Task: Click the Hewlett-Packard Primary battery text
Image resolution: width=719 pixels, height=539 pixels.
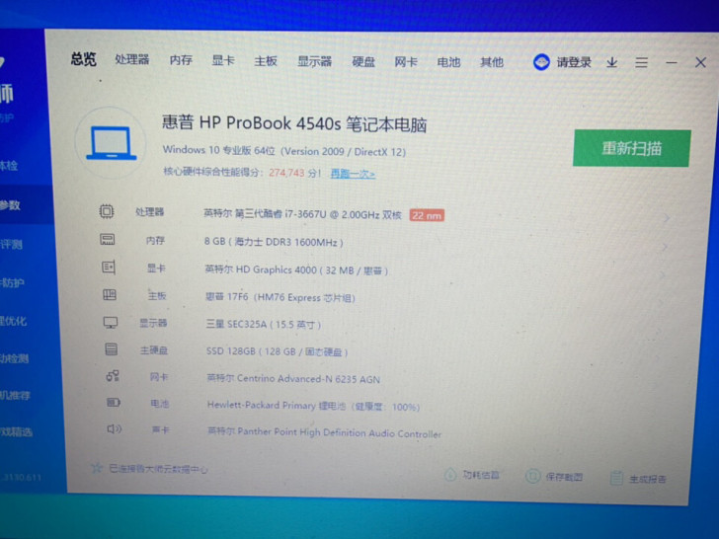Action: tap(313, 406)
